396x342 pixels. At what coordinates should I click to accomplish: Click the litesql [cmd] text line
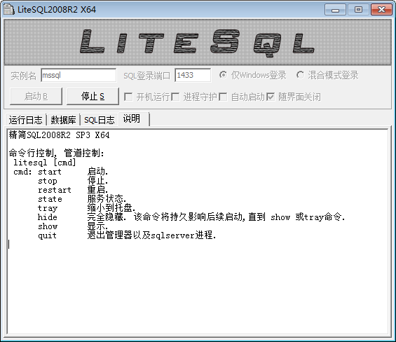click(x=44, y=162)
